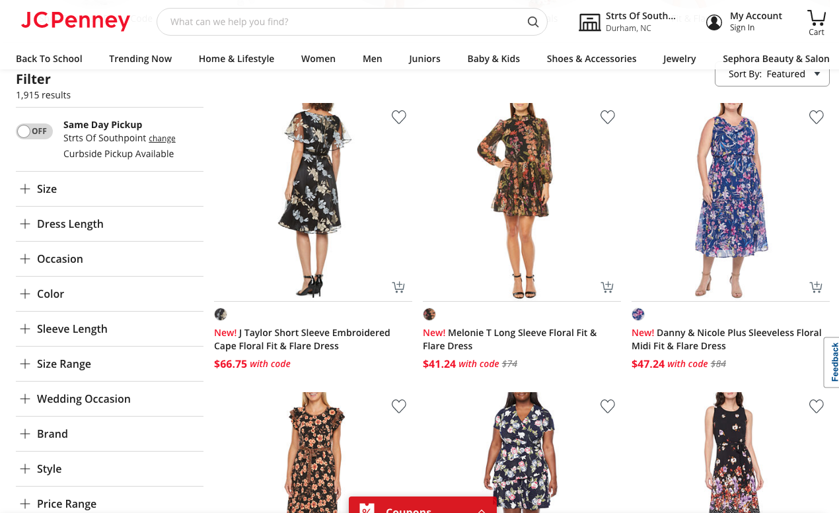
Task: Expand the Style filter
Action: pos(110,469)
